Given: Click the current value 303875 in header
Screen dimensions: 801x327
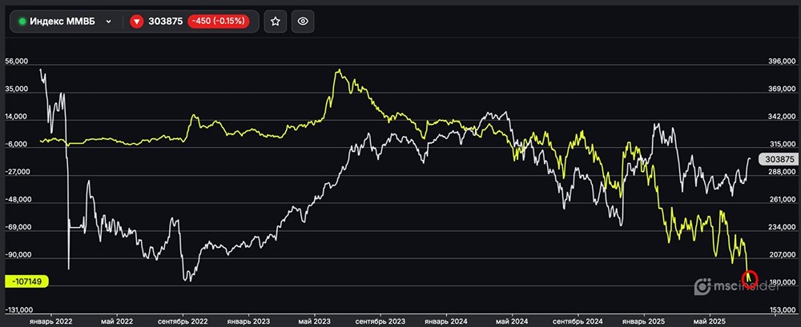Looking at the screenshot, I should pyautogui.click(x=166, y=22).
